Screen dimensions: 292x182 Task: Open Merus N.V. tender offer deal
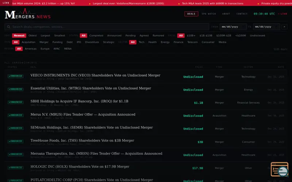coord(83,114)
